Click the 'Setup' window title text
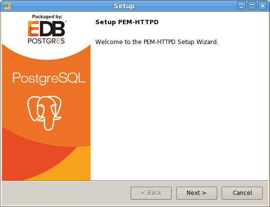Screen dimensions: 270x207 tap(124, 6)
